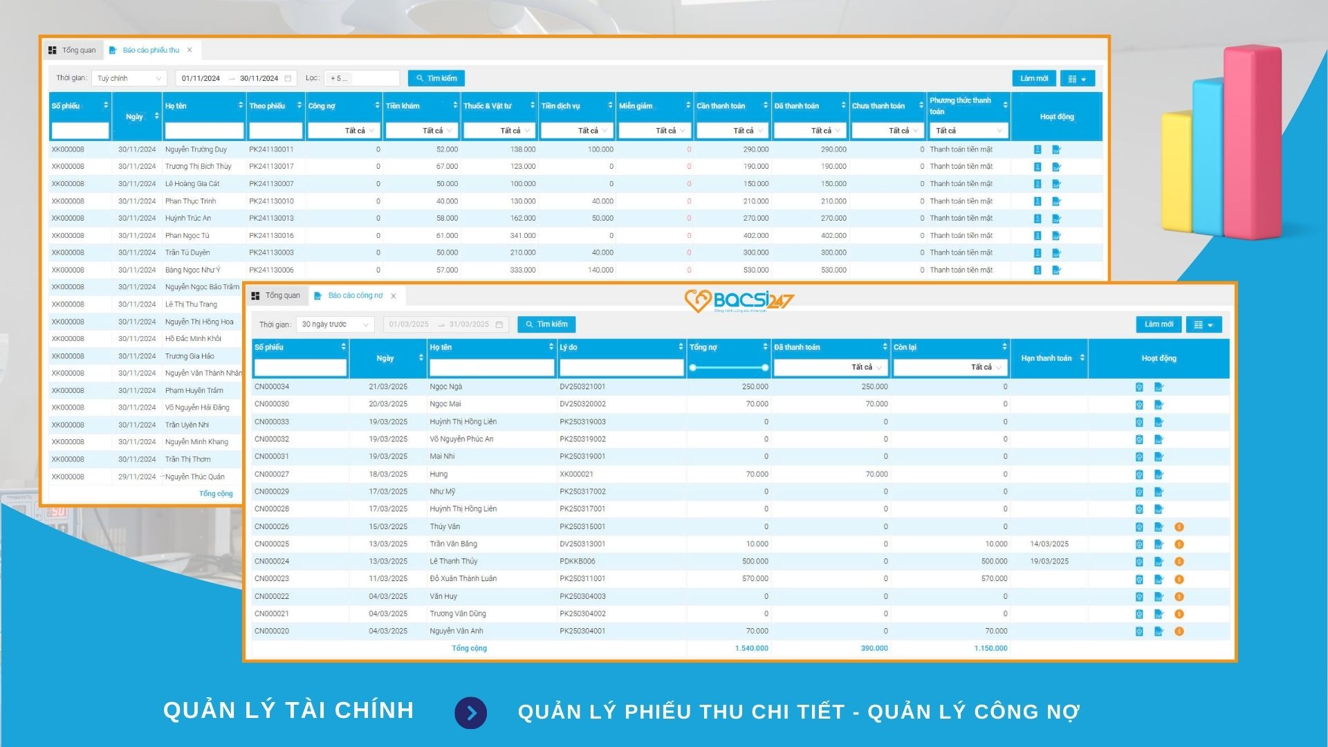Focus Số phiếu filter field in receipt report
The height and width of the screenshot is (747, 1328).
(x=80, y=130)
